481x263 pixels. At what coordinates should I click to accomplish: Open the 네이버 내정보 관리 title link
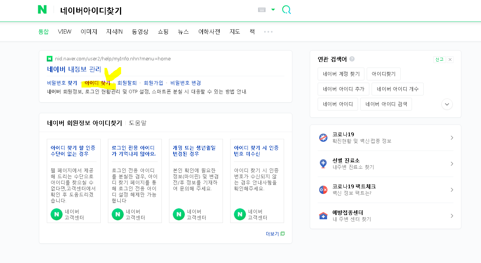74,69
